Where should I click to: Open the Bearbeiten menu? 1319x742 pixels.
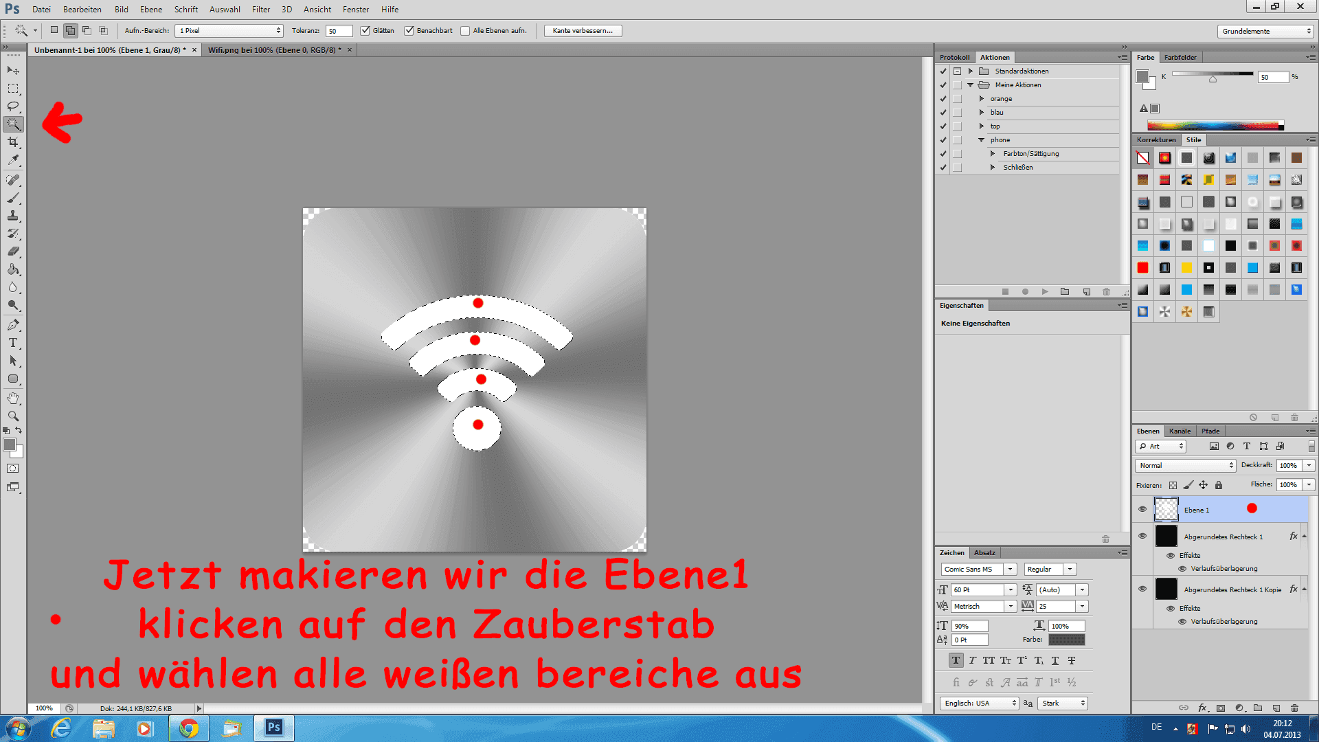(x=82, y=10)
